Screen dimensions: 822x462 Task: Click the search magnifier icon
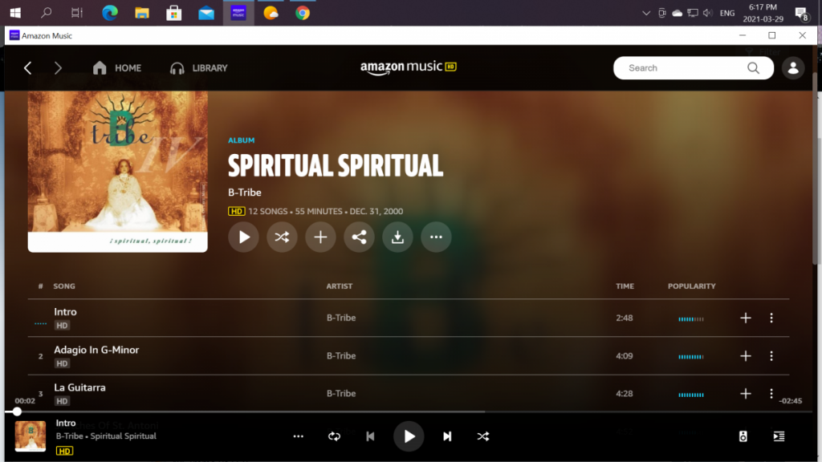(753, 68)
